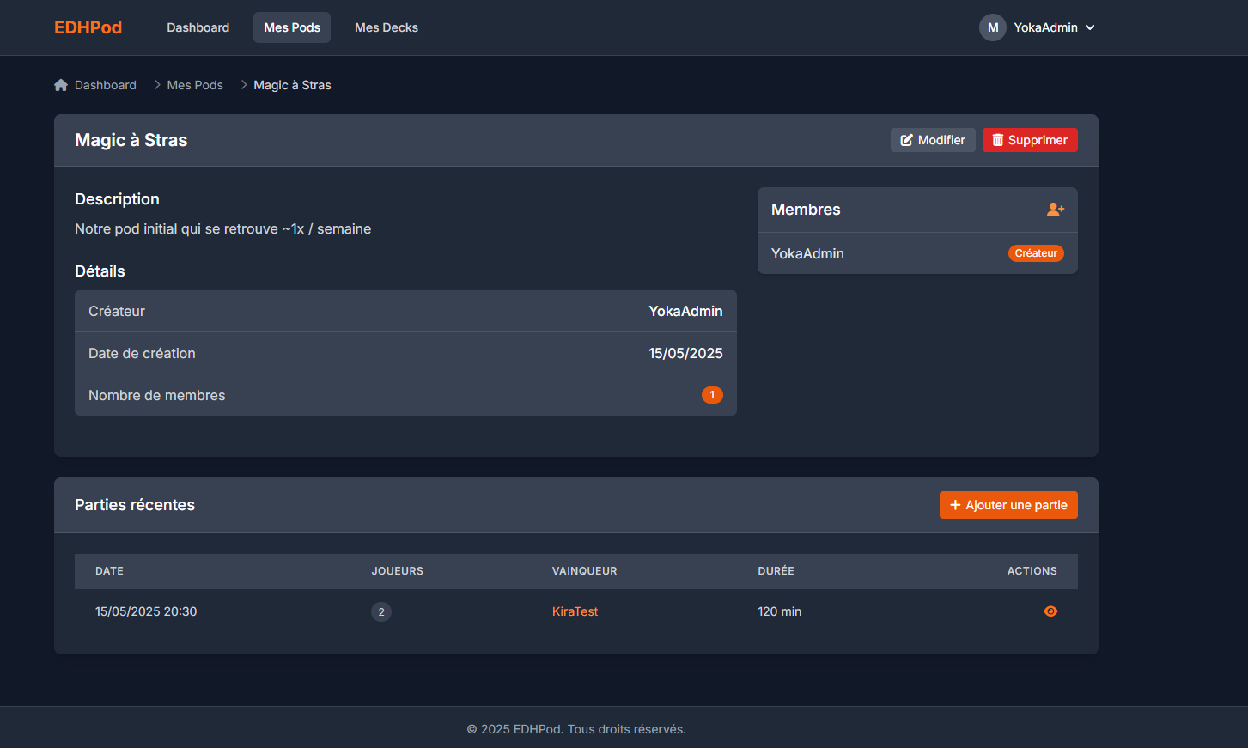Click the add member icon in Membres
The width and height of the screenshot is (1248, 748).
[1056, 210]
